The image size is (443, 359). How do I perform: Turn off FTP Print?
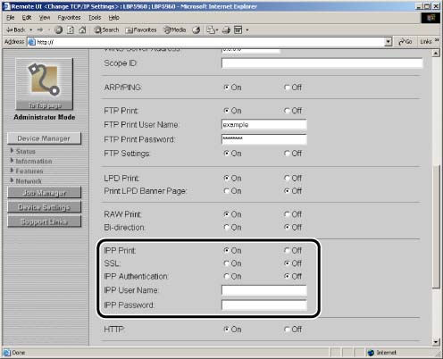pyautogui.click(x=287, y=111)
